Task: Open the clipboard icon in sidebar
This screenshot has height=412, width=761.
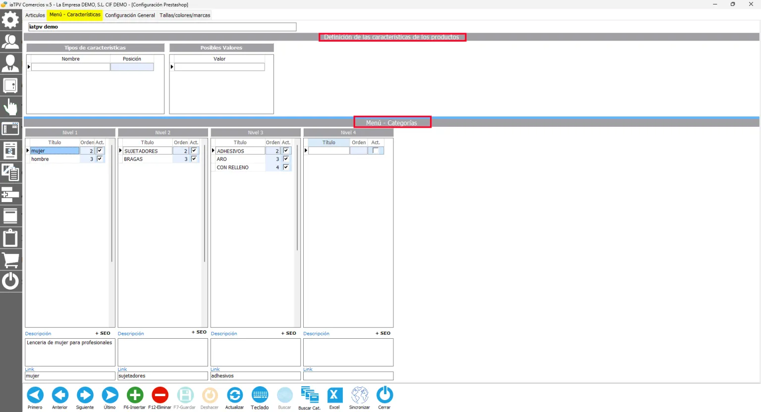Action: point(10,238)
